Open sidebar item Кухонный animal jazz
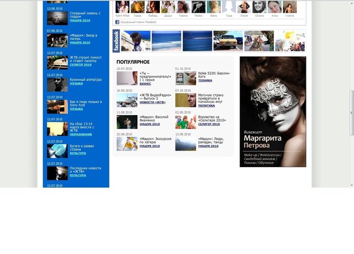The width and height of the screenshot is (354, 254). tap(86, 80)
